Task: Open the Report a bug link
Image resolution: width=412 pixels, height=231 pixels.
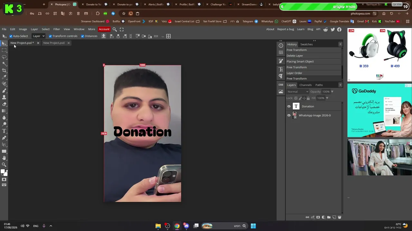Action: [x=286, y=29]
